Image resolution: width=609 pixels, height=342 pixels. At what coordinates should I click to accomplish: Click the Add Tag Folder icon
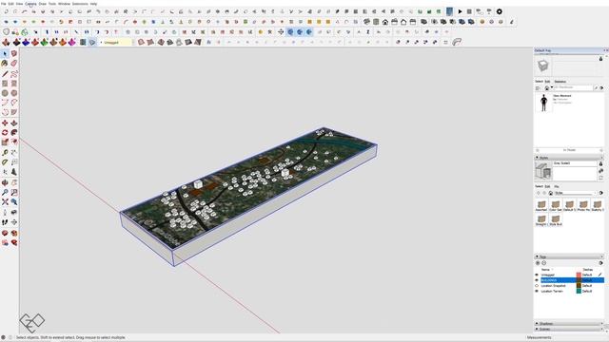point(544,263)
